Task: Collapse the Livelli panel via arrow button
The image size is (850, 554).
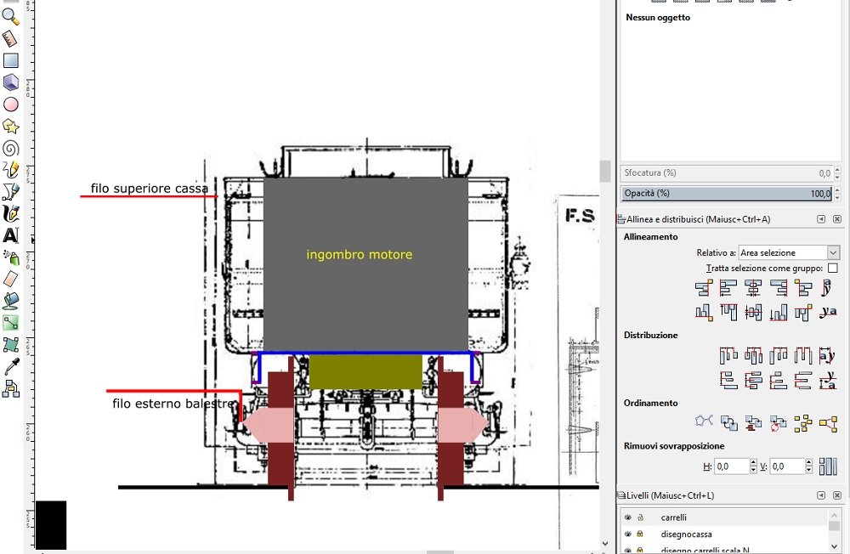Action: (x=821, y=495)
